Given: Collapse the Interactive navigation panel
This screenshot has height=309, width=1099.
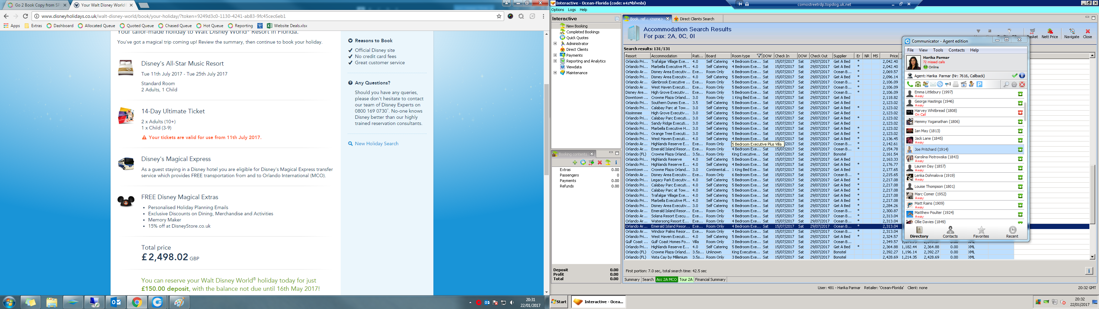Looking at the screenshot, I should click(x=617, y=19).
